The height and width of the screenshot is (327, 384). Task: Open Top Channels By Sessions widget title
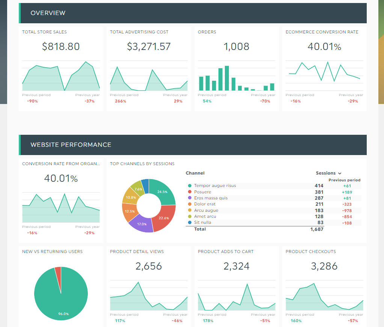coord(142,164)
